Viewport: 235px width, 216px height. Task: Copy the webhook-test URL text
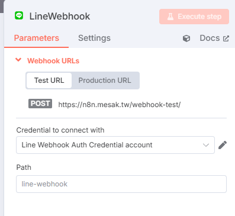pos(120,105)
